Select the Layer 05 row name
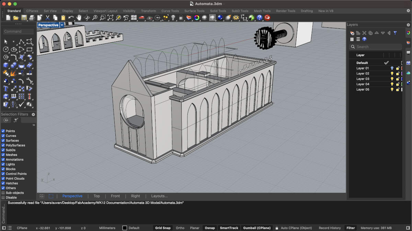412x231 pixels. pyautogui.click(x=363, y=89)
